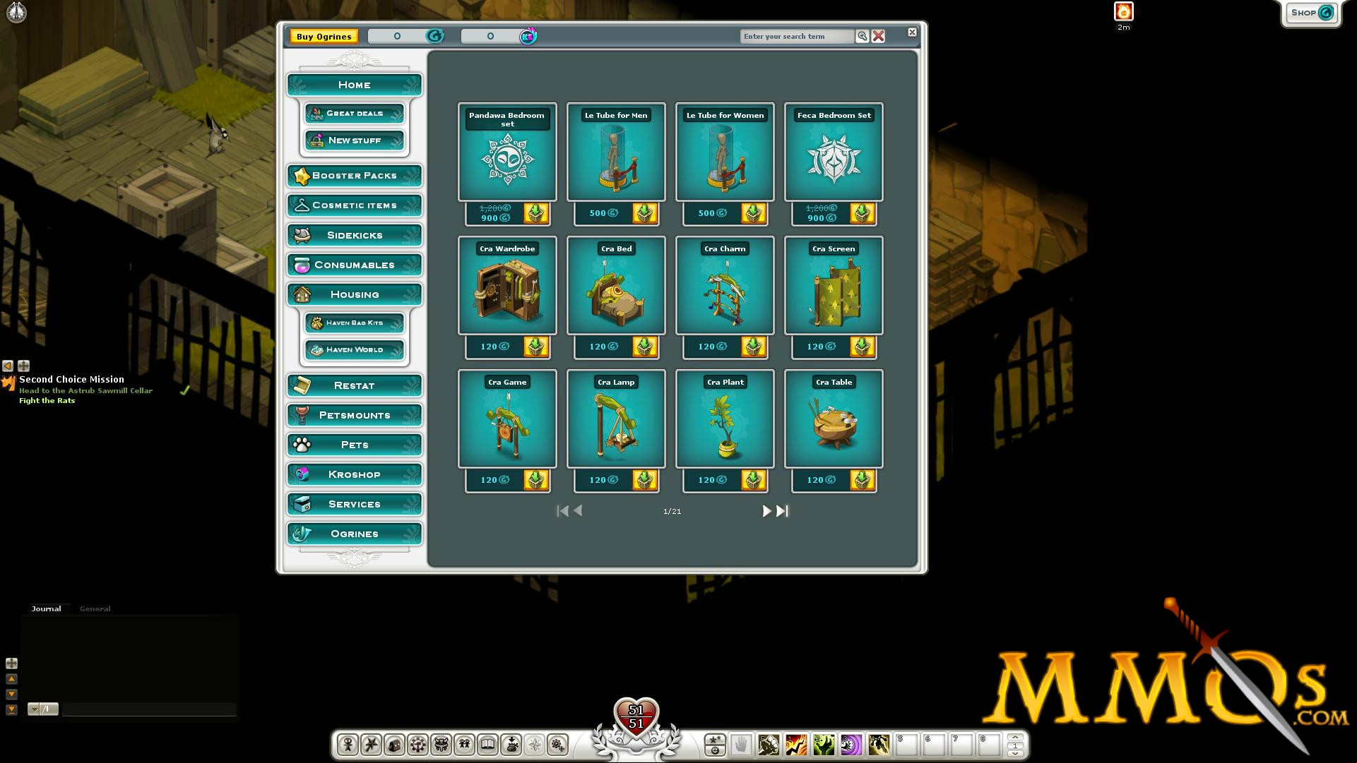Open the Booster Packs category
This screenshot has width=1357, height=763.
click(x=355, y=176)
